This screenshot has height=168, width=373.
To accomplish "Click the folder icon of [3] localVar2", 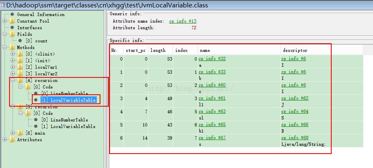I will (x=20, y=74).
